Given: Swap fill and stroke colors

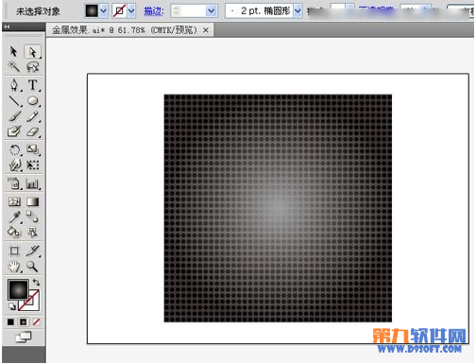Looking at the screenshot, I should [36, 283].
